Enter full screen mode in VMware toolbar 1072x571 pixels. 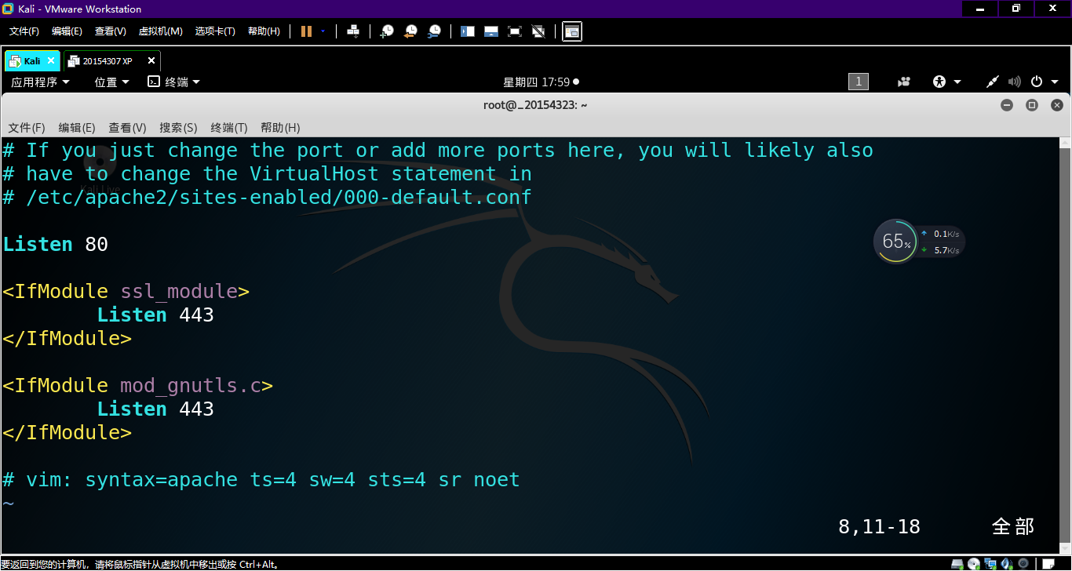pos(515,31)
